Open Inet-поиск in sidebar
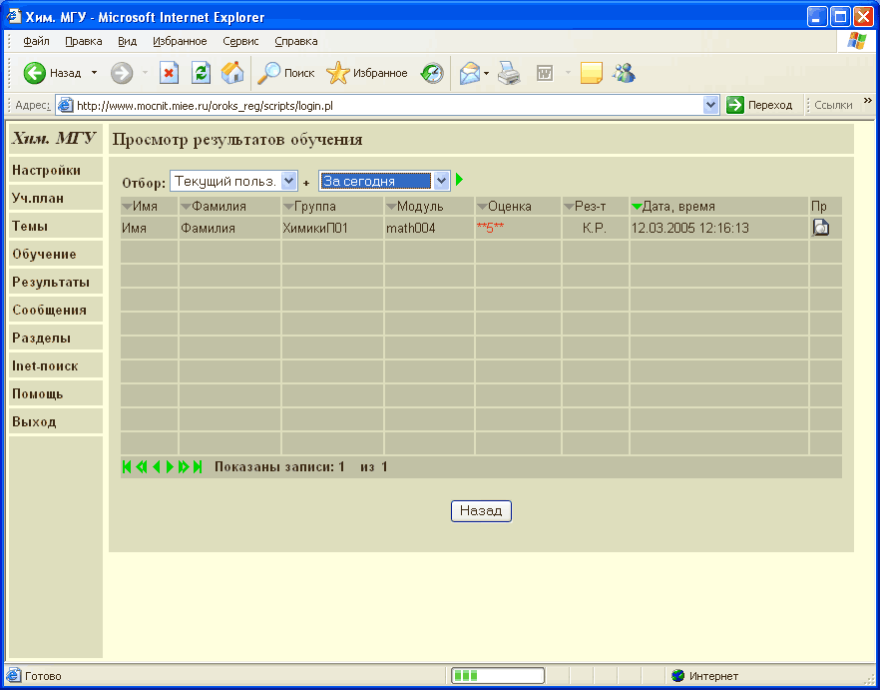Screen dimensions: 880x690 click(x=56, y=365)
